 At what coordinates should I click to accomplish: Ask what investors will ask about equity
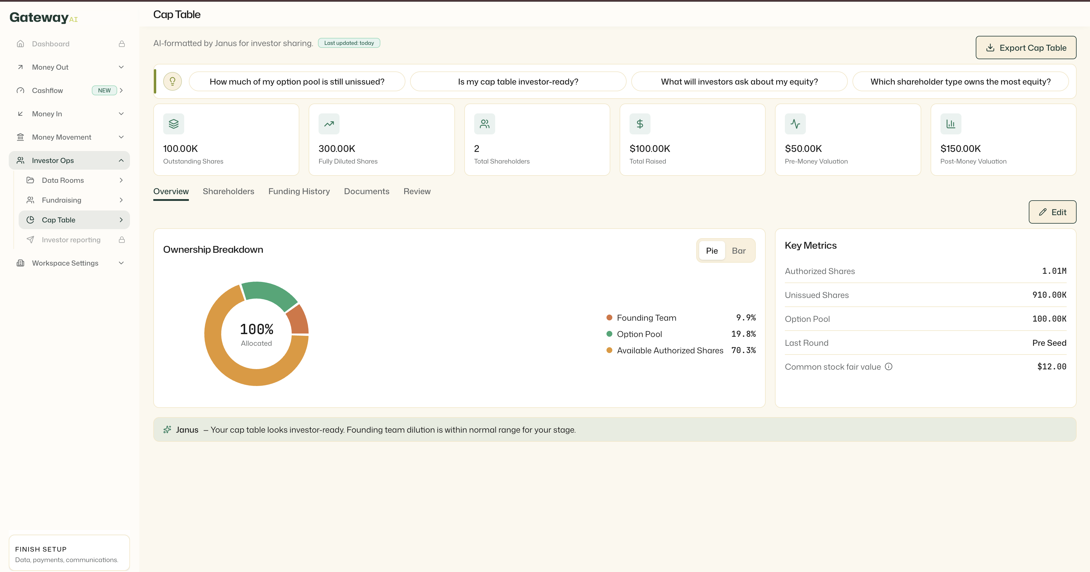[739, 81]
